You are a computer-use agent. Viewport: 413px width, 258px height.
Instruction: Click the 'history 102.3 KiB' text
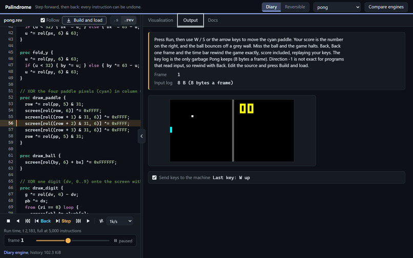pyautogui.click(x=46, y=252)
